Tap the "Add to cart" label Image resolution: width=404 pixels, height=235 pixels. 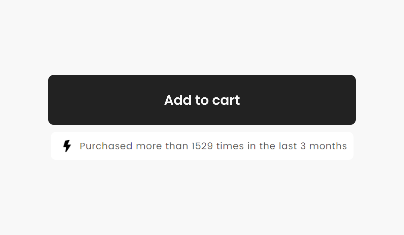[202, 100]
